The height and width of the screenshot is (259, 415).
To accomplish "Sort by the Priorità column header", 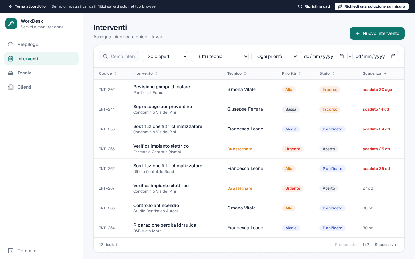I will tap(292, 73).
